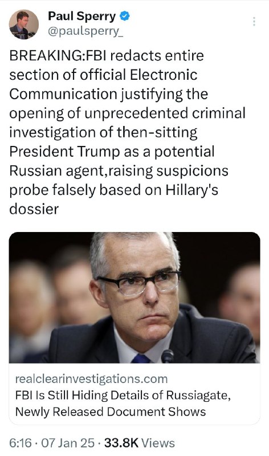Open the 33.8K Views count
269x456 pixels.
(x=140, y=443)
